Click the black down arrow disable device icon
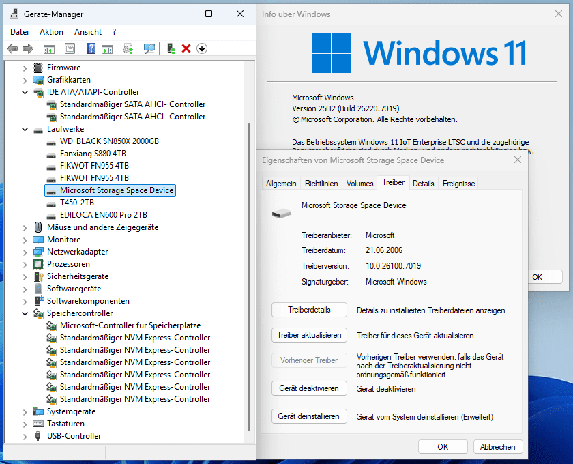573x464 pixels. coord(202,48)
